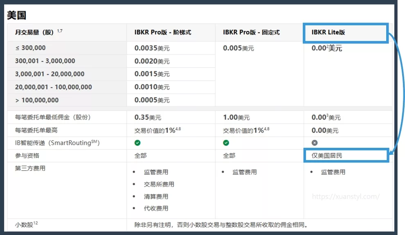Select the > 100,000,000 row label

click(37, 100)
